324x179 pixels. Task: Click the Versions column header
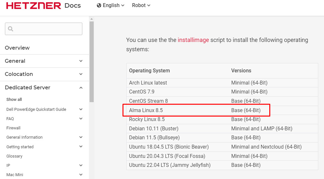pos(241,70)
